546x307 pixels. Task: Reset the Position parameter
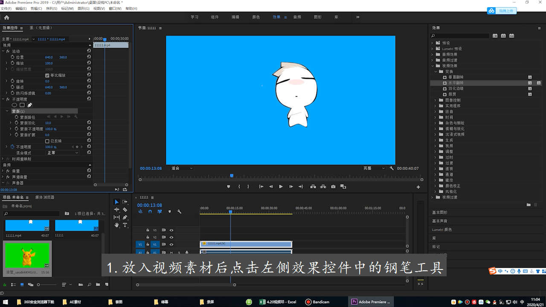tap(89, 57)
